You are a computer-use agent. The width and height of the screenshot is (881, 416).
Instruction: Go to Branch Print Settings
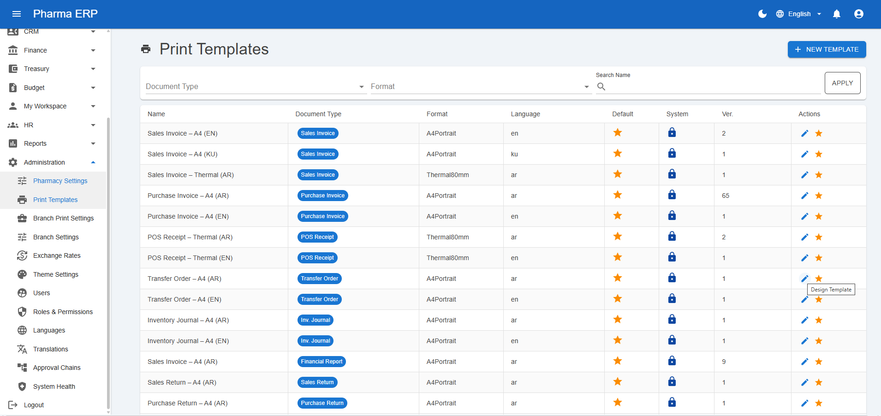(63, 218)
